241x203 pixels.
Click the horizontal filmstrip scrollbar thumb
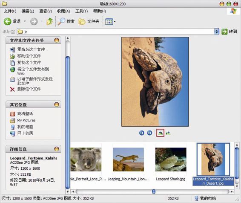154,191
